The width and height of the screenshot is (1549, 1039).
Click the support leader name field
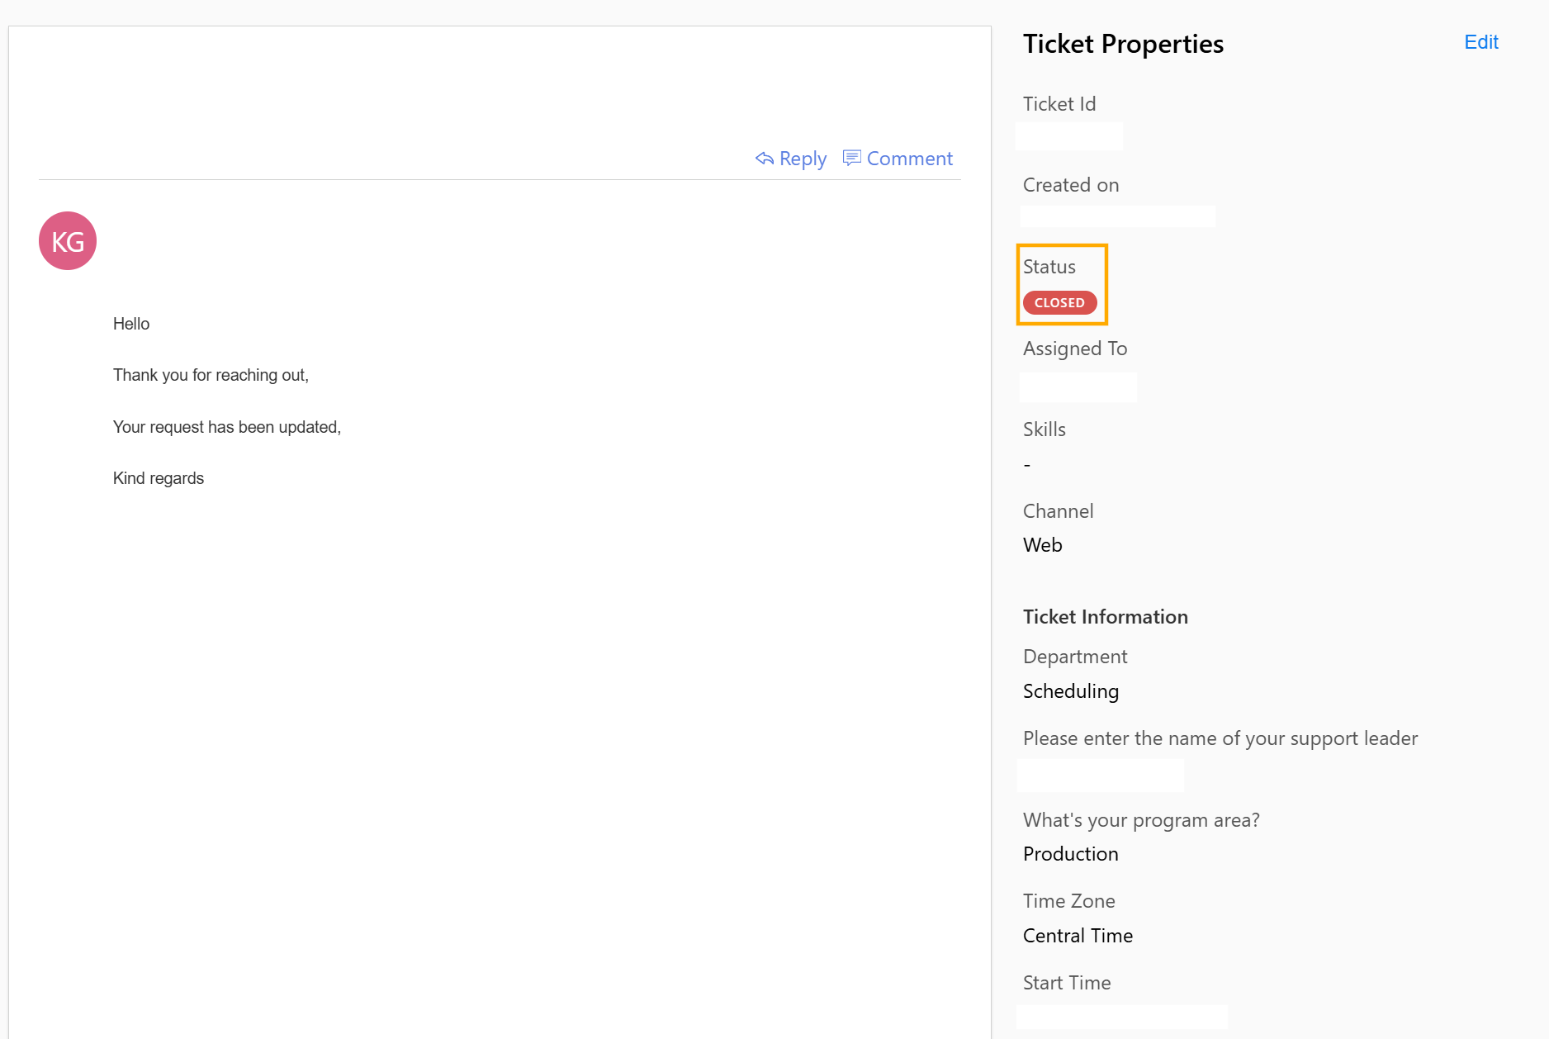pos(1100,776)
